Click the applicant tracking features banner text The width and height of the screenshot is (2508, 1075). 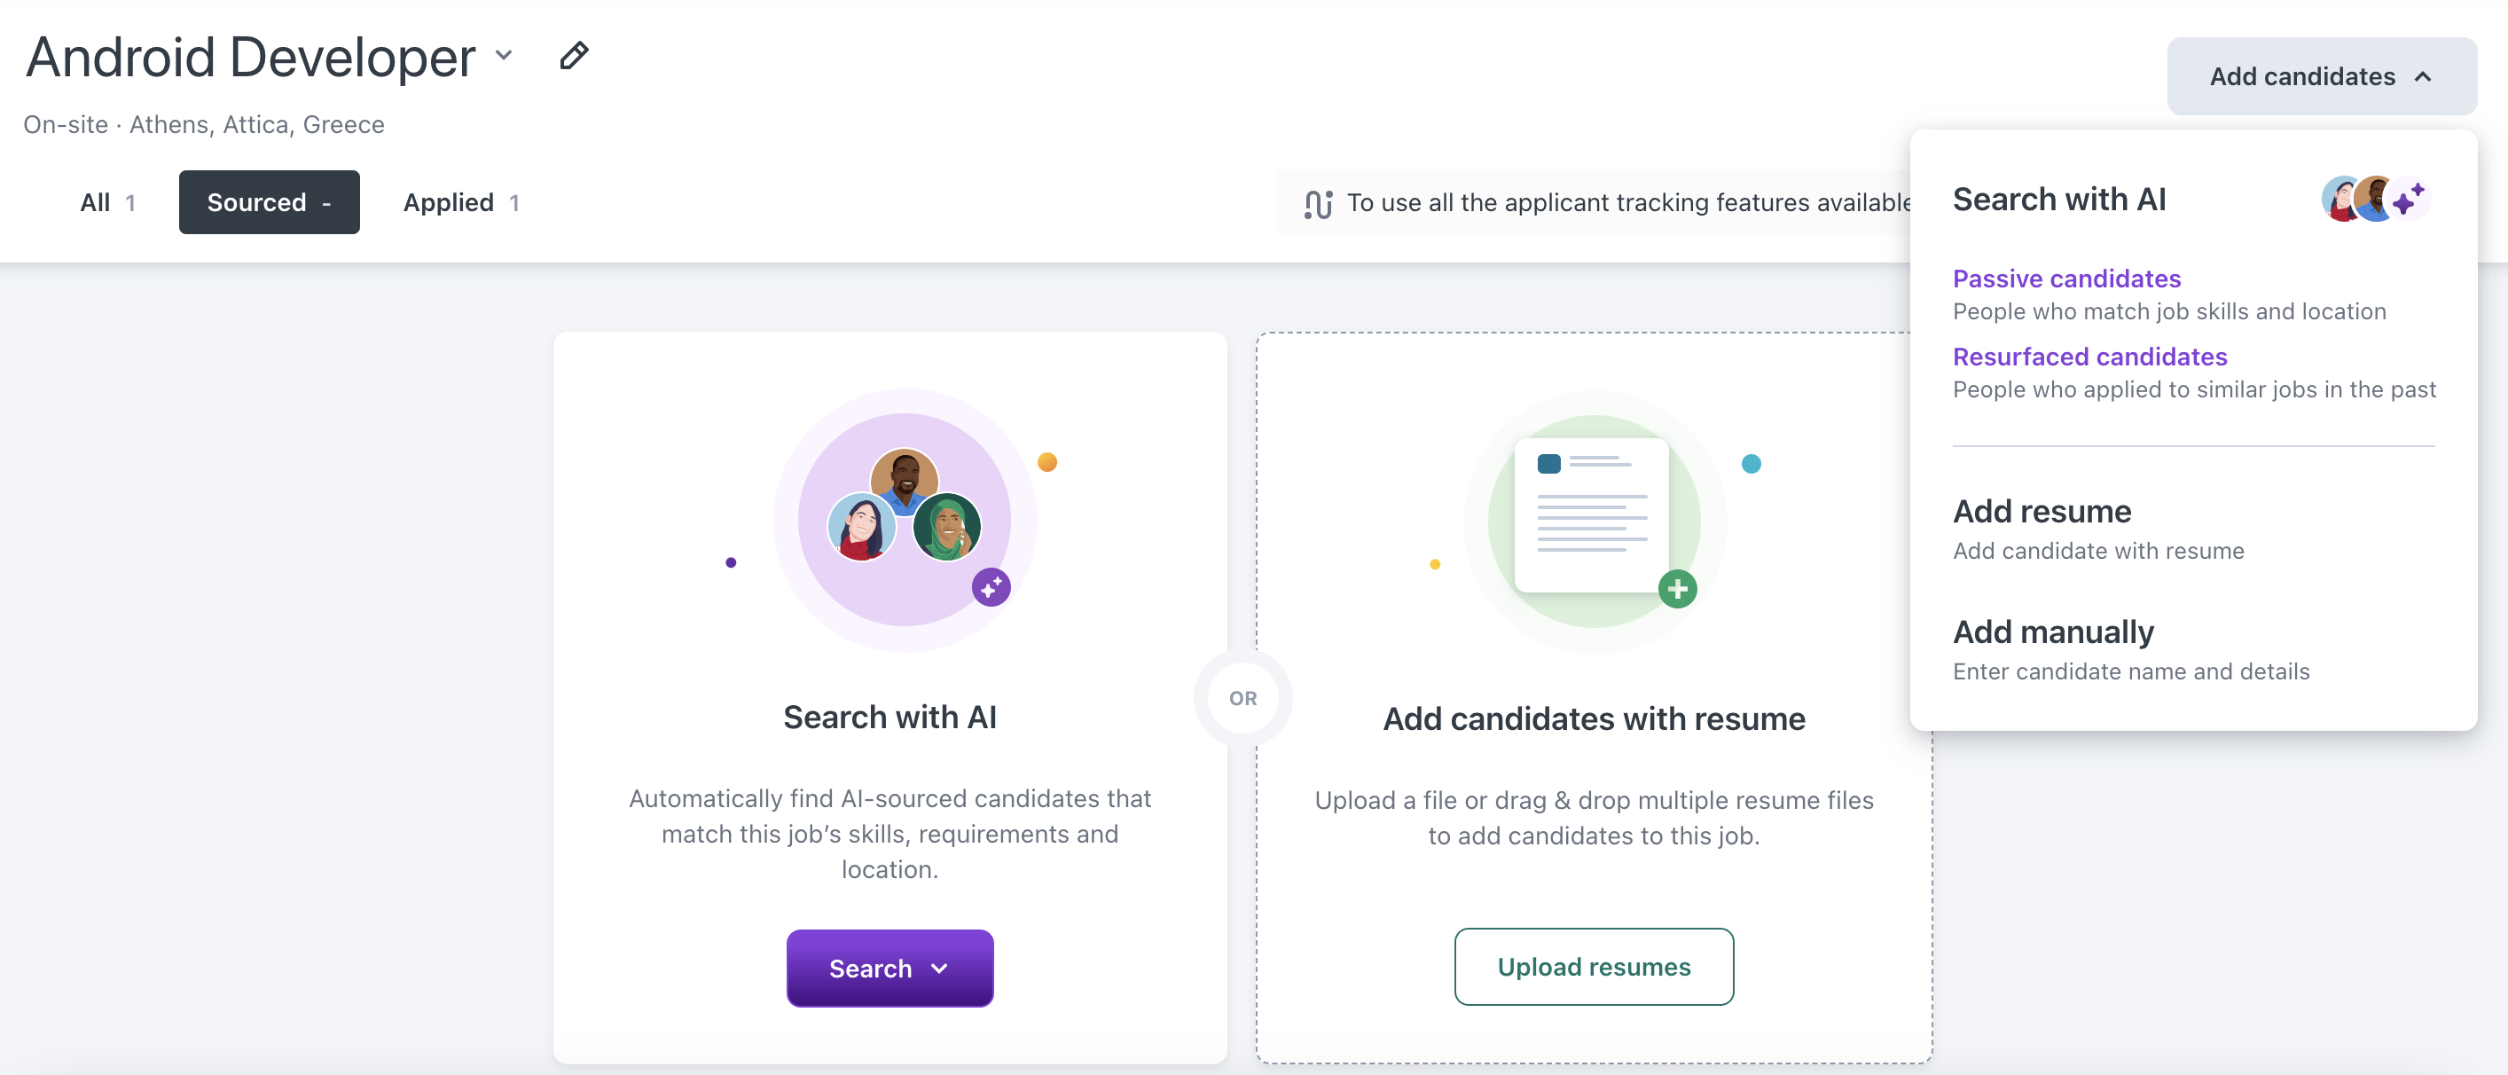pos(1629,202)
